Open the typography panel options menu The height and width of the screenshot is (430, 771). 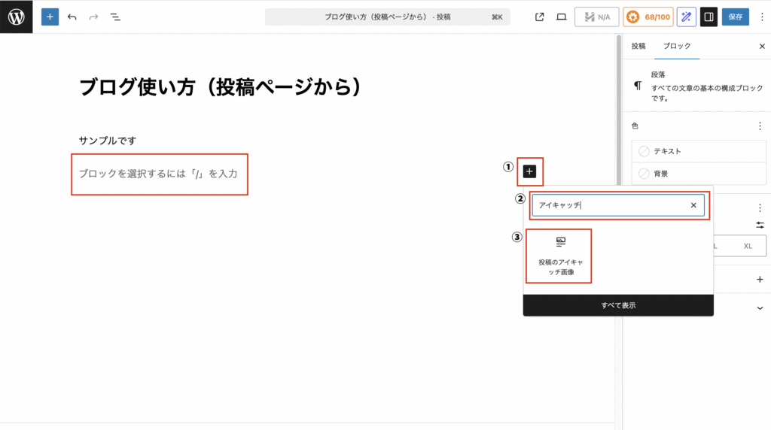[x=760, y=208]
